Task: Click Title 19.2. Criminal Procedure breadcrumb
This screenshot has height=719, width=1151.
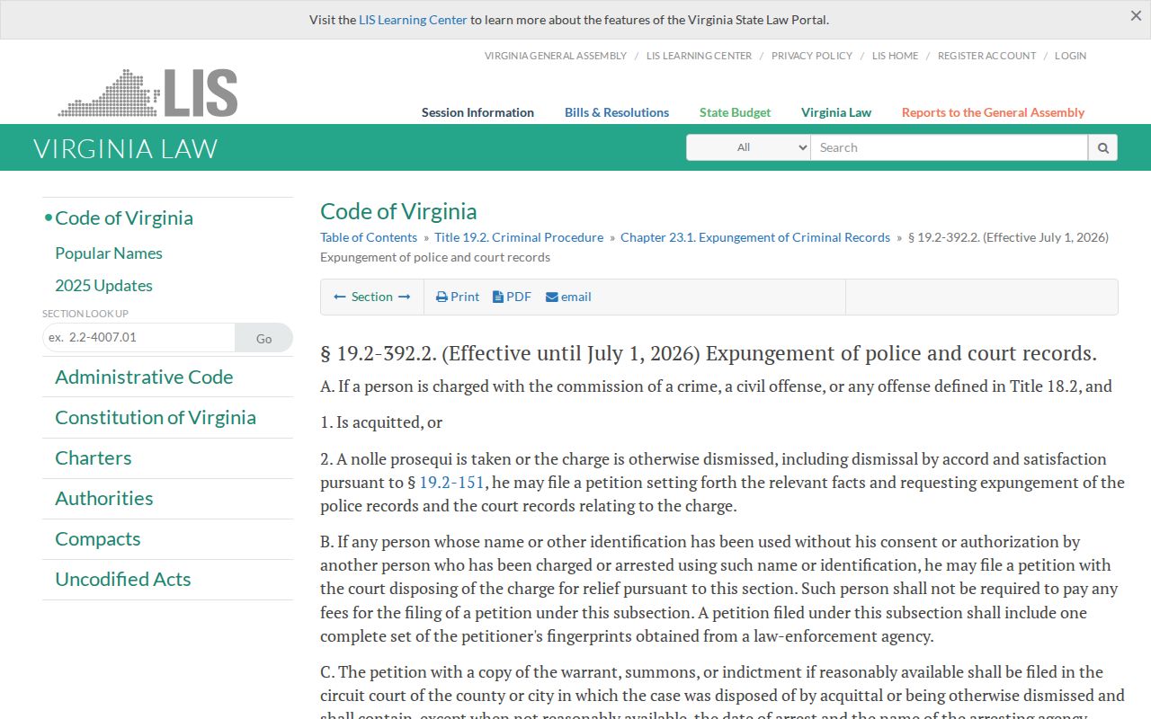Action: 519,237
